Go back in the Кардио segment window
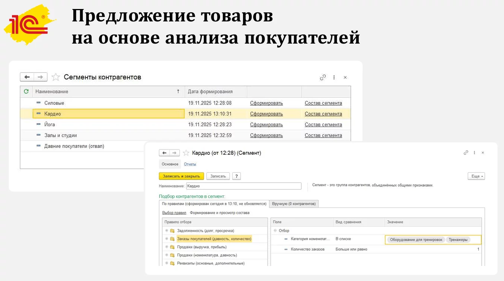This screenshot has width=504, height=281. (x=164, y=153)
